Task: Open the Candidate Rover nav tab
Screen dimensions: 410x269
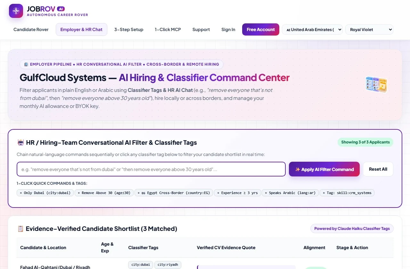Action: click(x=31, y=29)
